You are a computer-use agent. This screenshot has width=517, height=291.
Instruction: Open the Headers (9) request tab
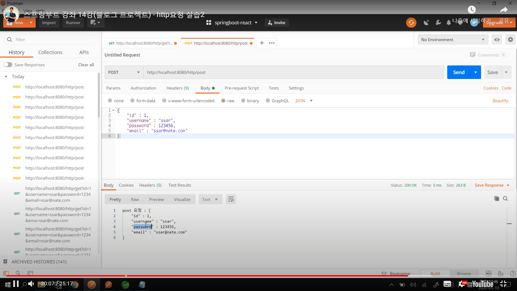click(x=177, y=88)
